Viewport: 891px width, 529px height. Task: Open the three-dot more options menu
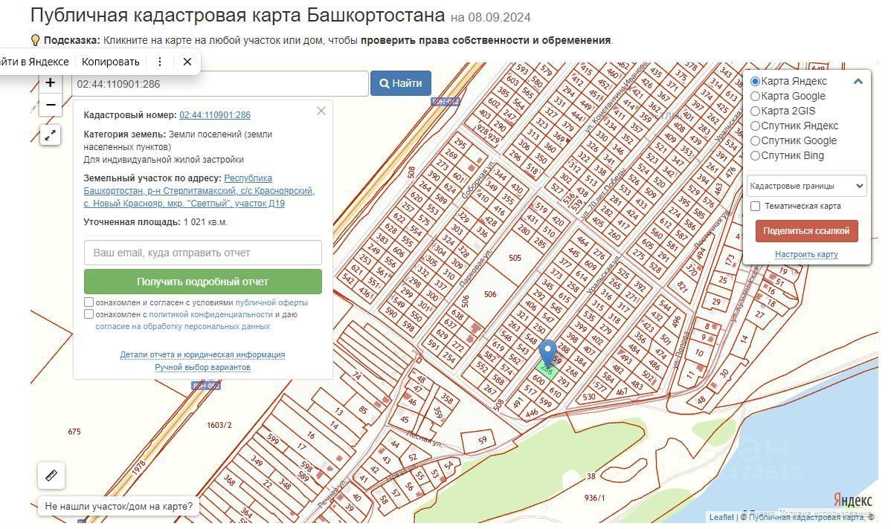tap(160, 62)
